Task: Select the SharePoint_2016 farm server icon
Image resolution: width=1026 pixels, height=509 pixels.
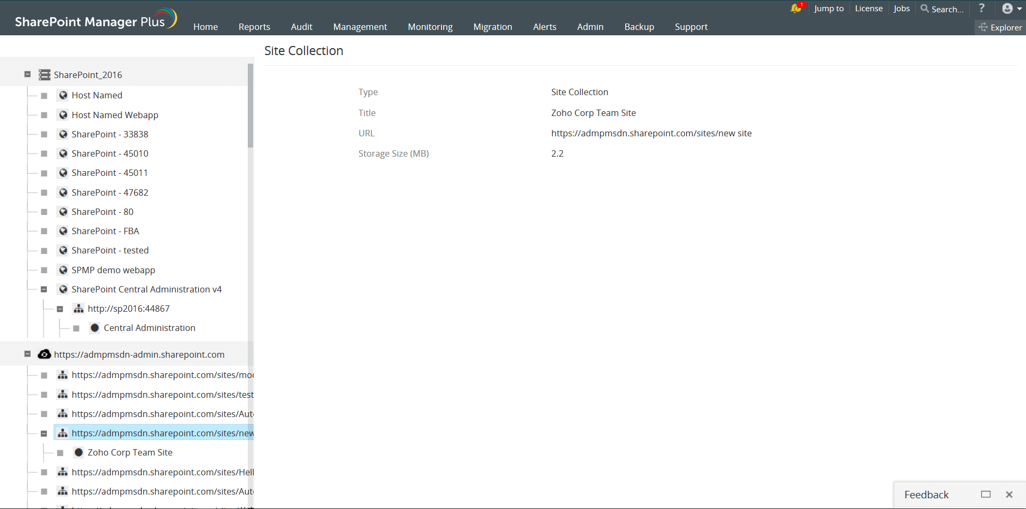Action: 44,75
